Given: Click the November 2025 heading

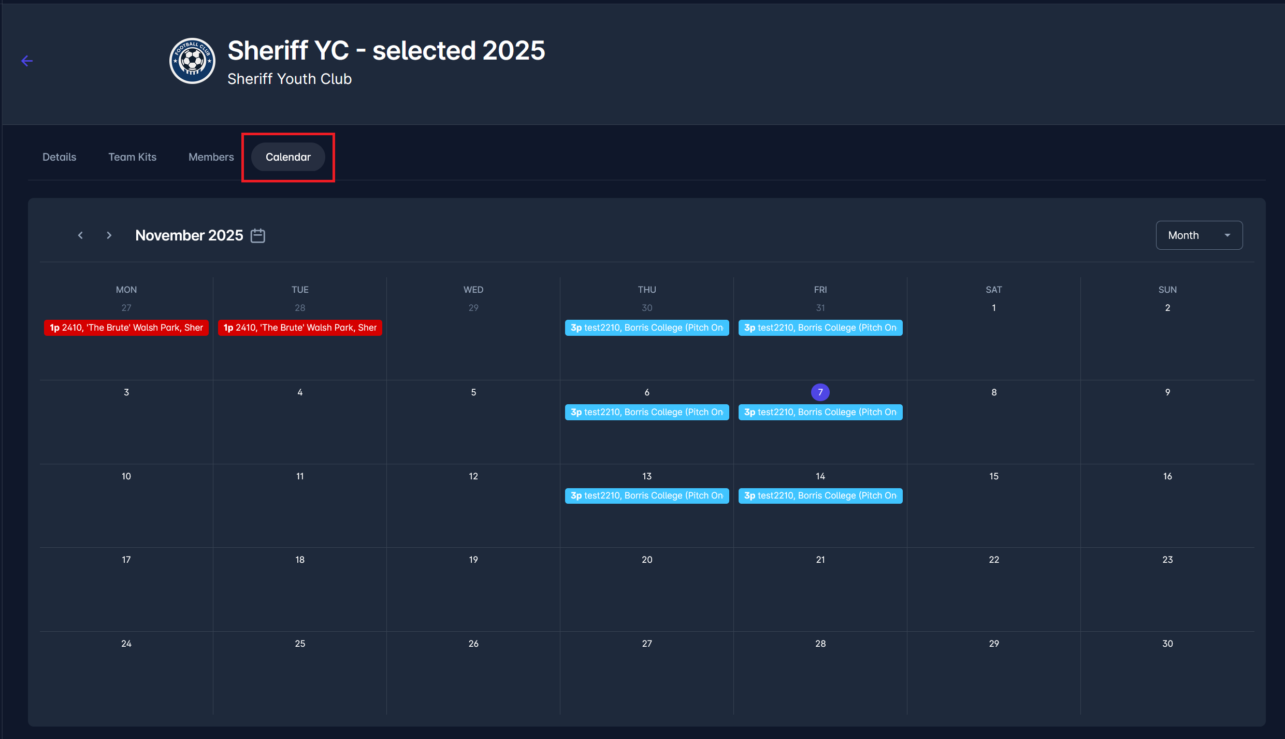Looking at the screenshot, I should [189, 235].
